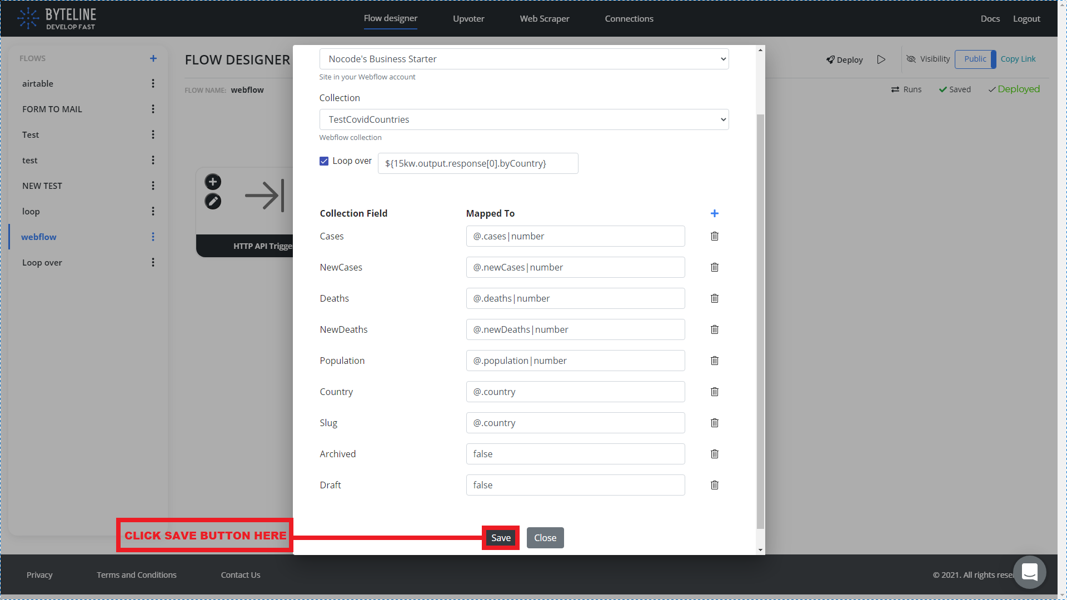1067x600 pixels.
Task: Open options menu for lowercase test flow
Action: tap(153, 160)
